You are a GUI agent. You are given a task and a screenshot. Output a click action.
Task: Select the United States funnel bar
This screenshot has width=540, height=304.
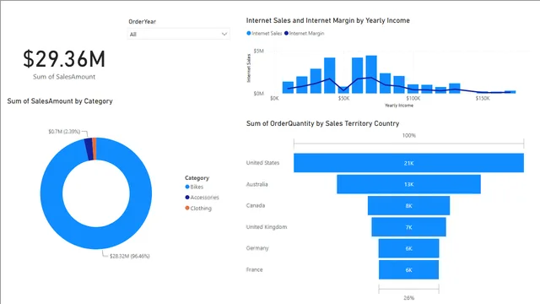pos(408,163)
